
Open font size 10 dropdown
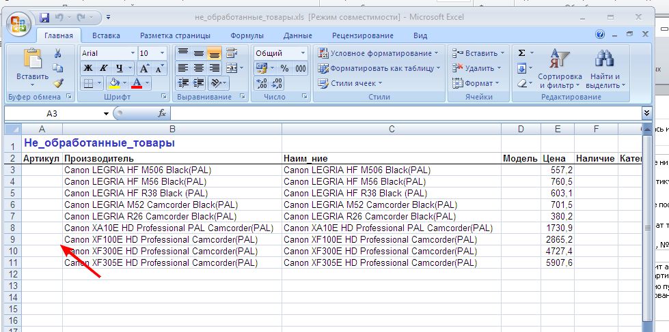click(x=162, y=53)
